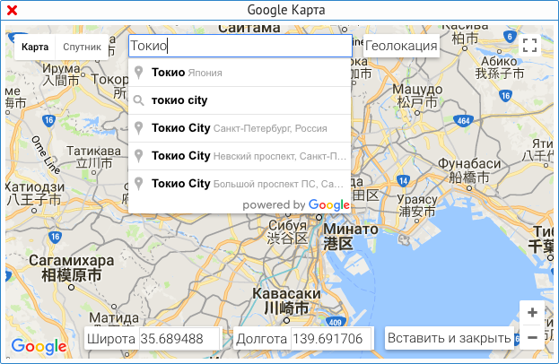Click pin icon of Большой проспект ПС row
This screenshot has height=364, width=559.
[x=139, y=184]
